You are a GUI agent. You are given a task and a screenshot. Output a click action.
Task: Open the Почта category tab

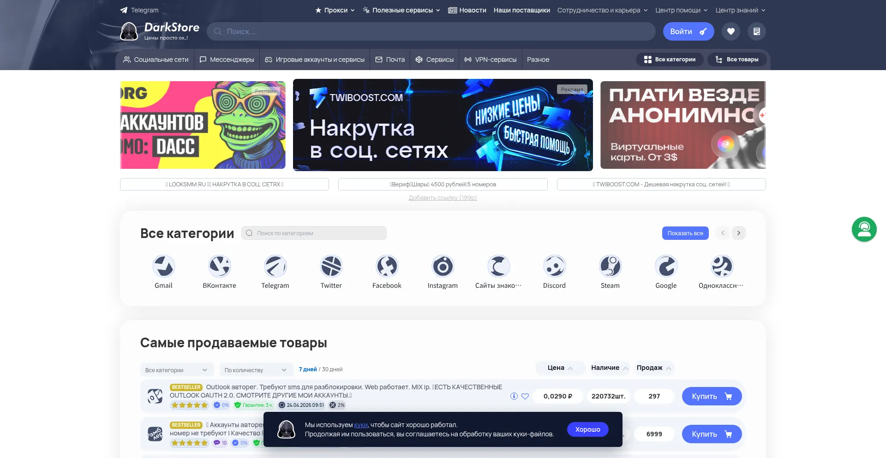point(390,59)
